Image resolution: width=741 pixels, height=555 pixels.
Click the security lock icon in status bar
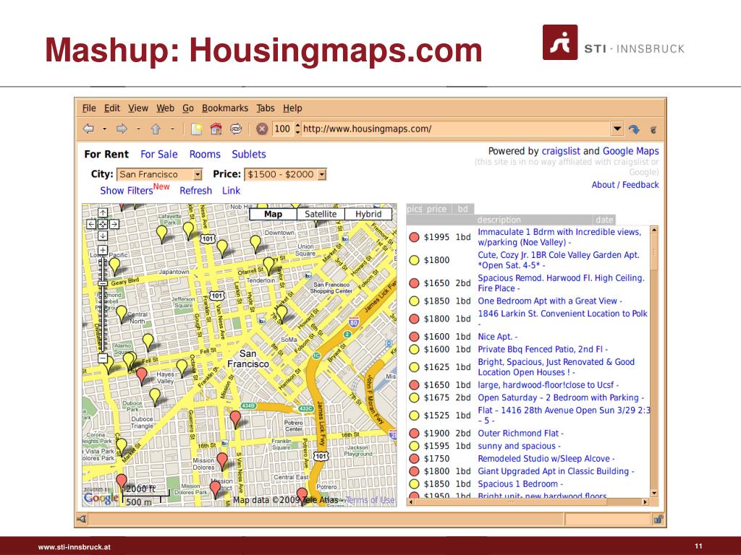pos(658,519)
